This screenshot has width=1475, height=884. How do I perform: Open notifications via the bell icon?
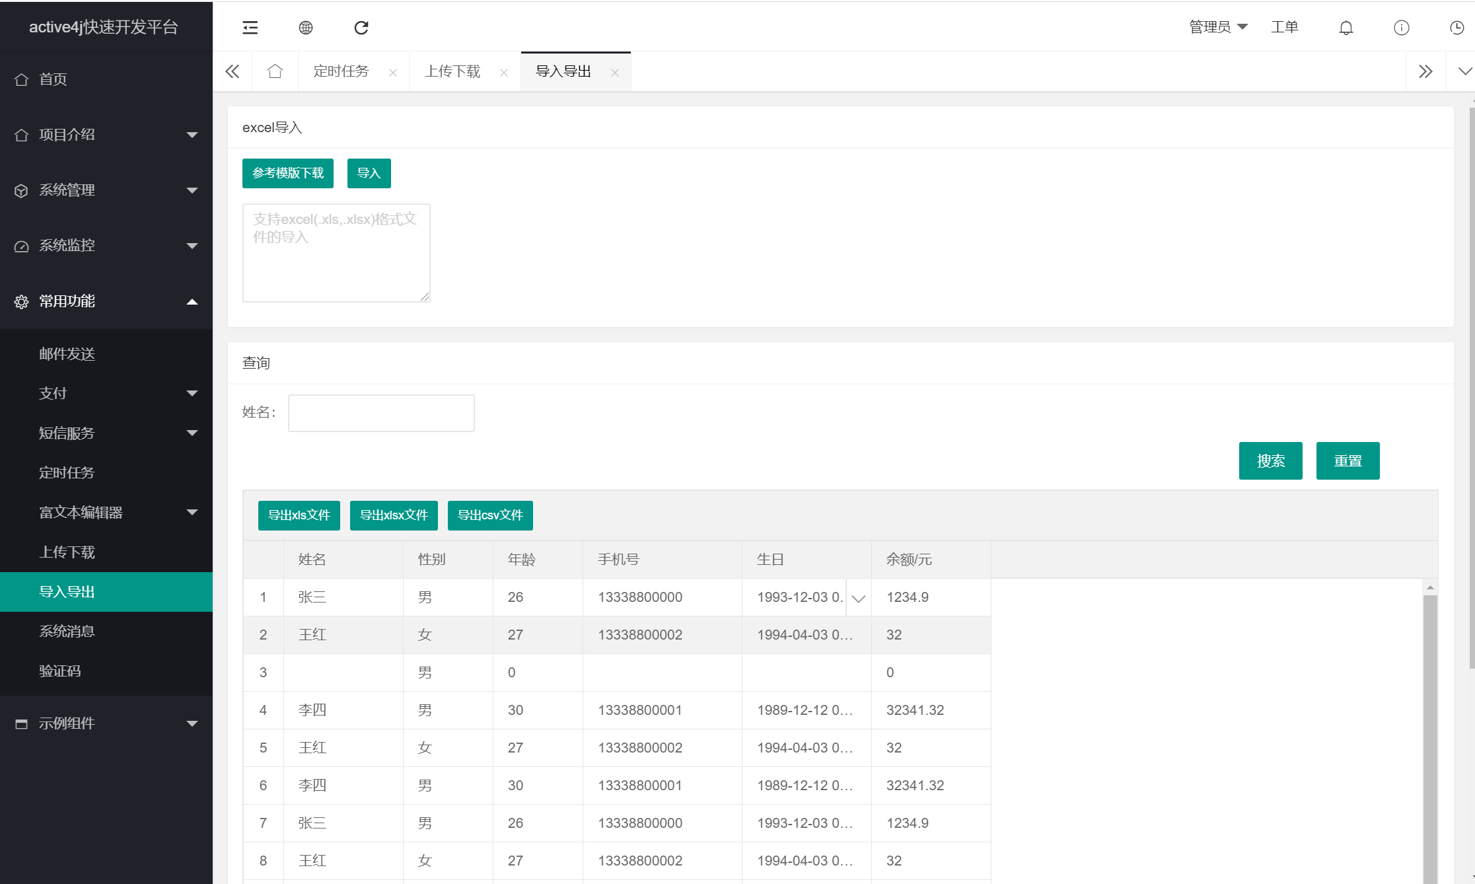[1346, 27]
